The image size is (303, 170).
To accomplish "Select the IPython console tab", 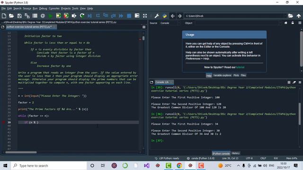I will pyautogui.click(x=221, y=153).
